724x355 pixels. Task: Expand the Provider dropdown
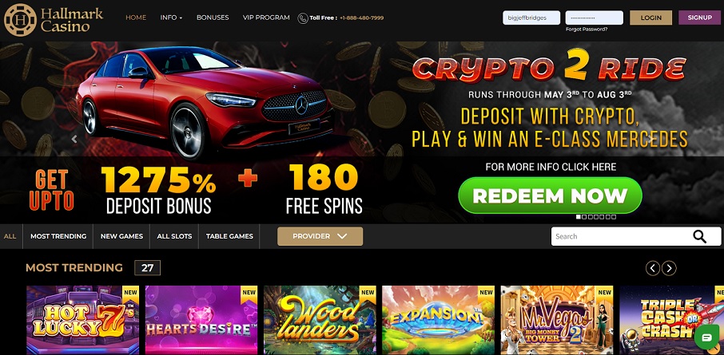pyautogui.click(x=320, y=236)
